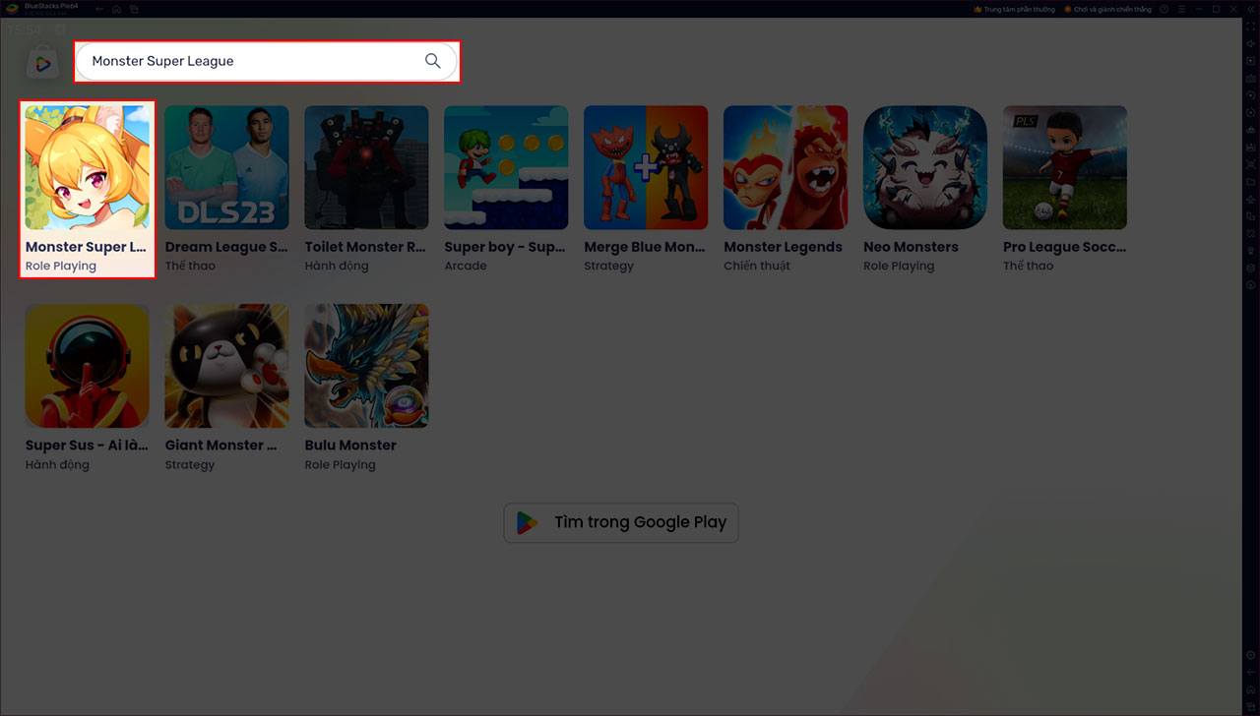This screenshot has height=716, width=1260.
Task: Open the hamburger menu in title bar
Action: [x=1181, y=9]
